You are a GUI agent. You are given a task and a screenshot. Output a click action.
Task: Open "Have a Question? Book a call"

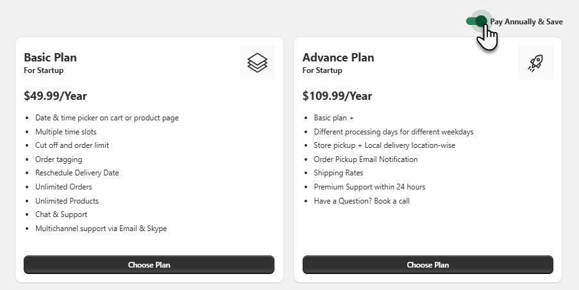362,201
